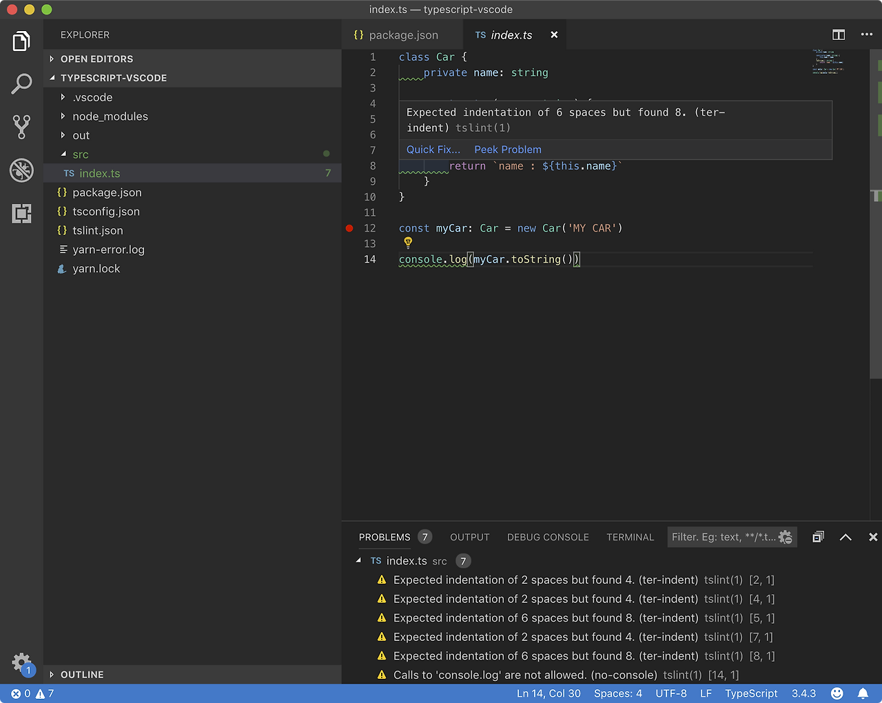Open tslint.json file
The height and width of the screenshot is (703, 882).
(192, 231)
